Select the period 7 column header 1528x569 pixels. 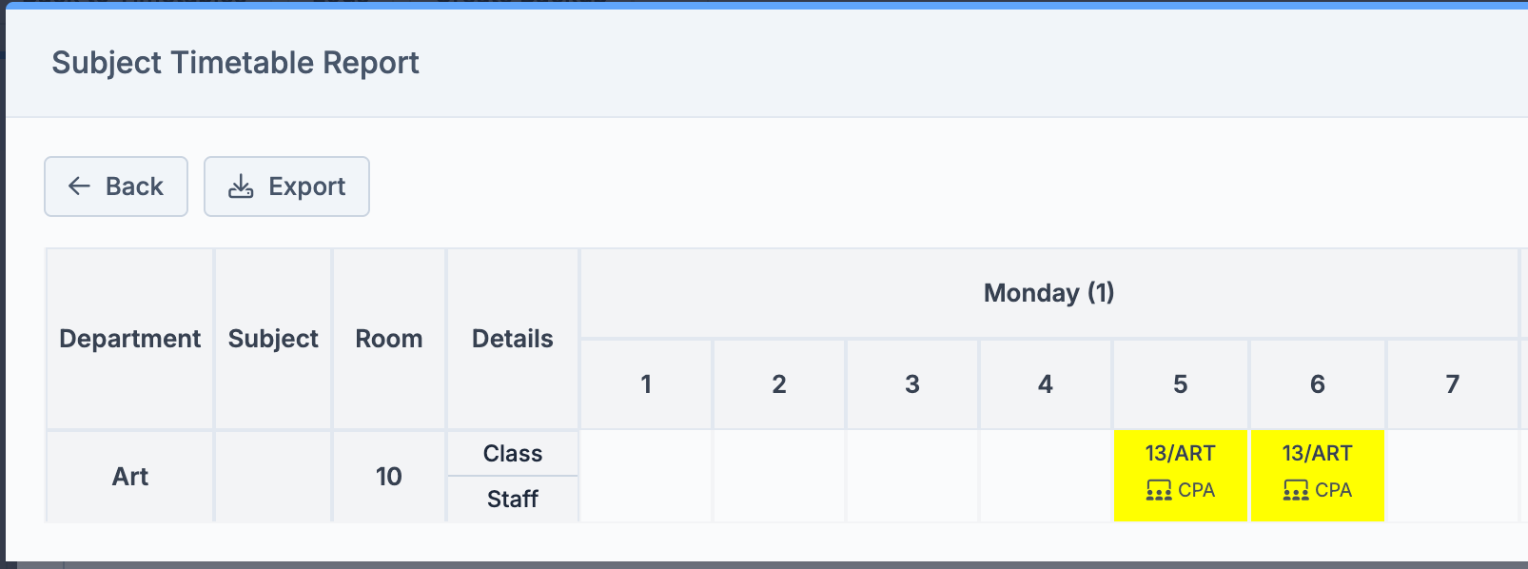pyautogui.click(x=1452, y=384)
